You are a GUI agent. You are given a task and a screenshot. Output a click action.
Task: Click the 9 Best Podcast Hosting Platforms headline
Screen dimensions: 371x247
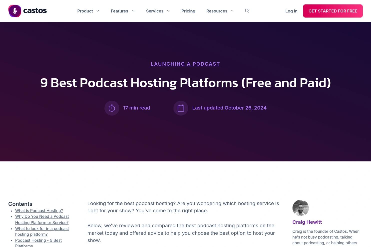click(x=186, y=83)
